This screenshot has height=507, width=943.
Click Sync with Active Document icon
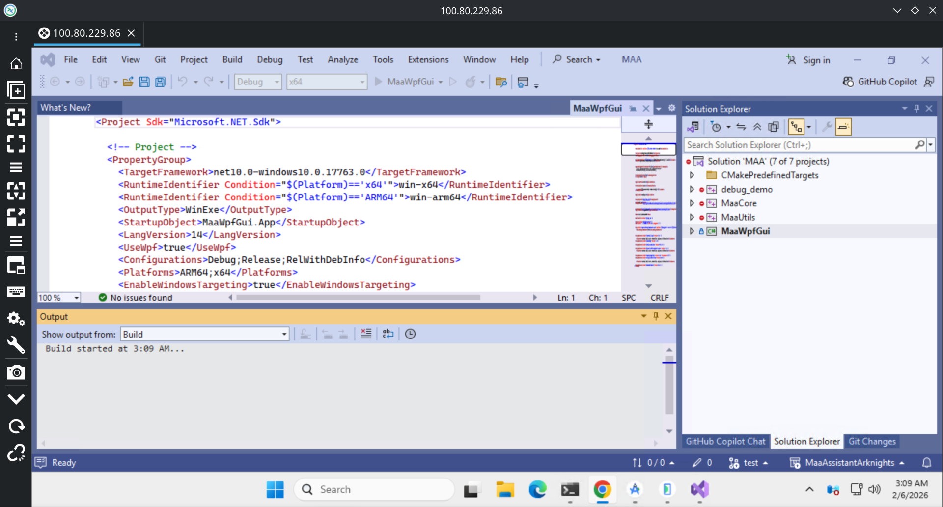coord(741,127)
